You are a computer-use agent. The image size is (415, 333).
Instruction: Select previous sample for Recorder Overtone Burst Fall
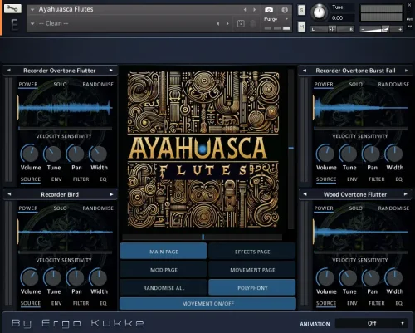305,71
